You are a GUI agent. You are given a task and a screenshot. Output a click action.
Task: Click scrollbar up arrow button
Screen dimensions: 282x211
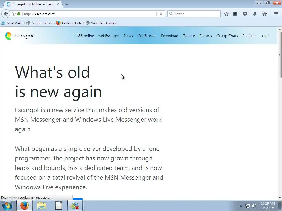[x=280, y=29]
